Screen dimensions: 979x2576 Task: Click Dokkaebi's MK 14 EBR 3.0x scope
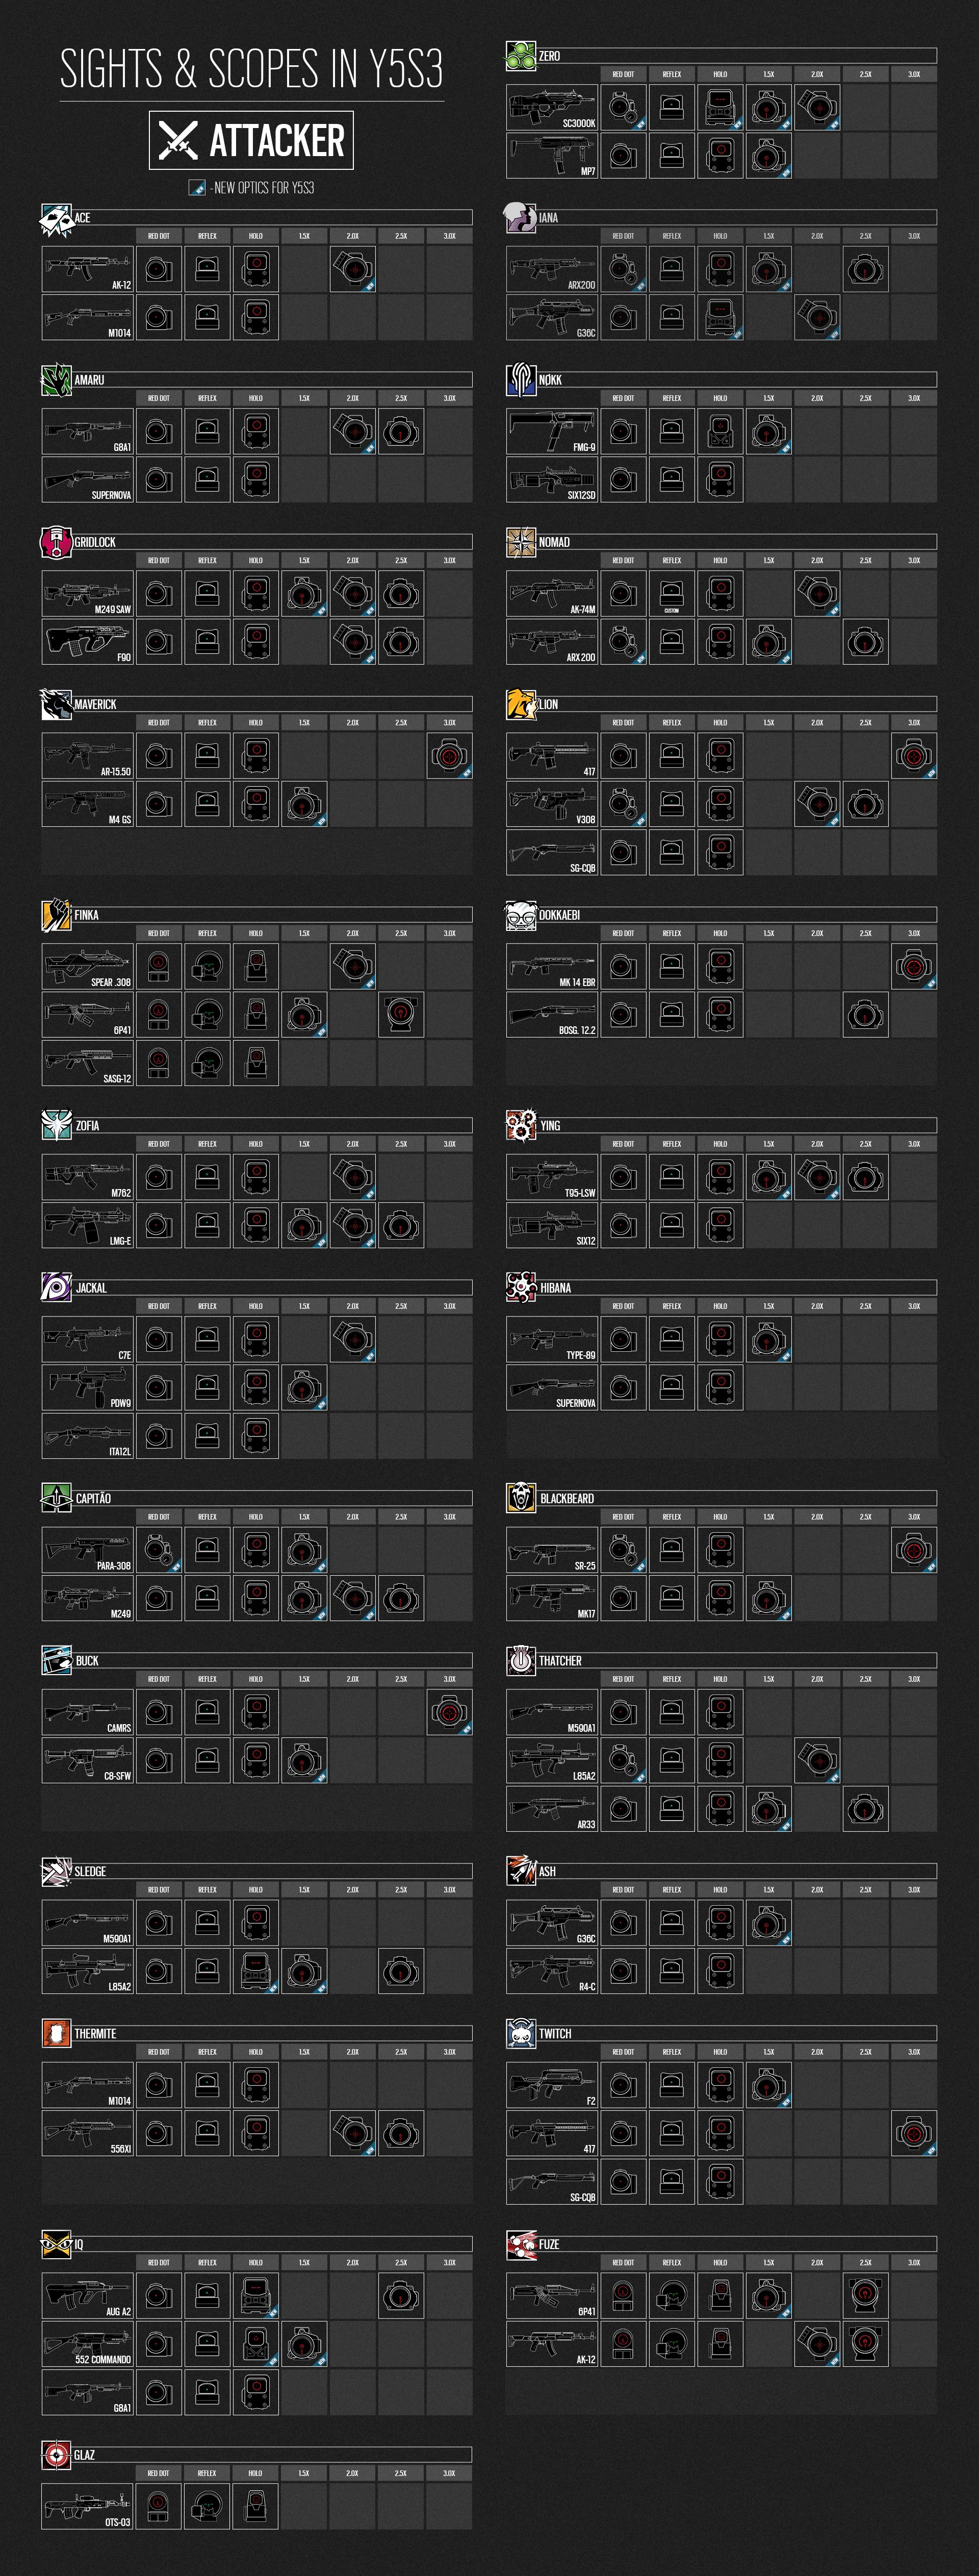click(x=913, y=966)
